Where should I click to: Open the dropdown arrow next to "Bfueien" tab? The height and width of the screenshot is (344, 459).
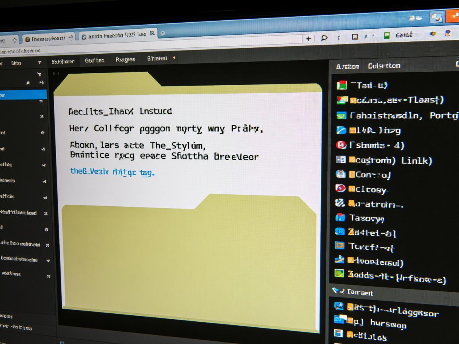click(x=174, y=58)
